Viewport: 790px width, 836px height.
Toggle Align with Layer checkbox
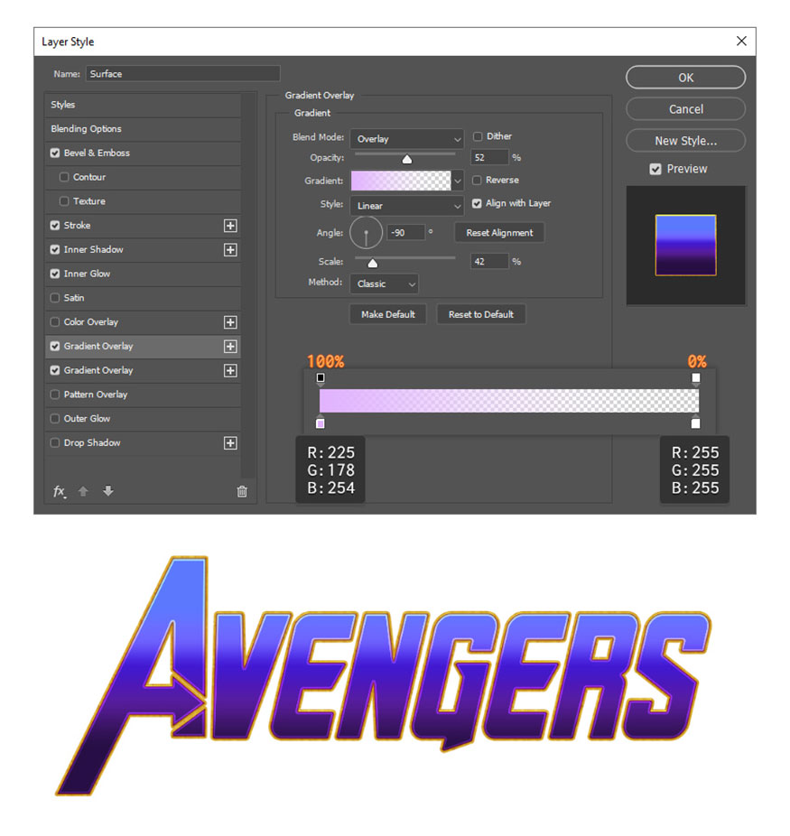477,204
